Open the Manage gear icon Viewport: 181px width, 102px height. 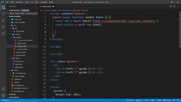[3, 95]
